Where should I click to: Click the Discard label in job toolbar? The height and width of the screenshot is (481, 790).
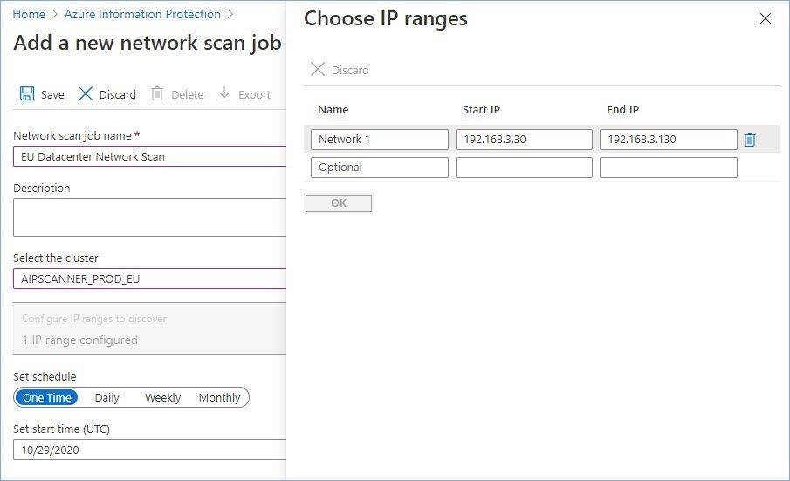click(x=117, y=94)
